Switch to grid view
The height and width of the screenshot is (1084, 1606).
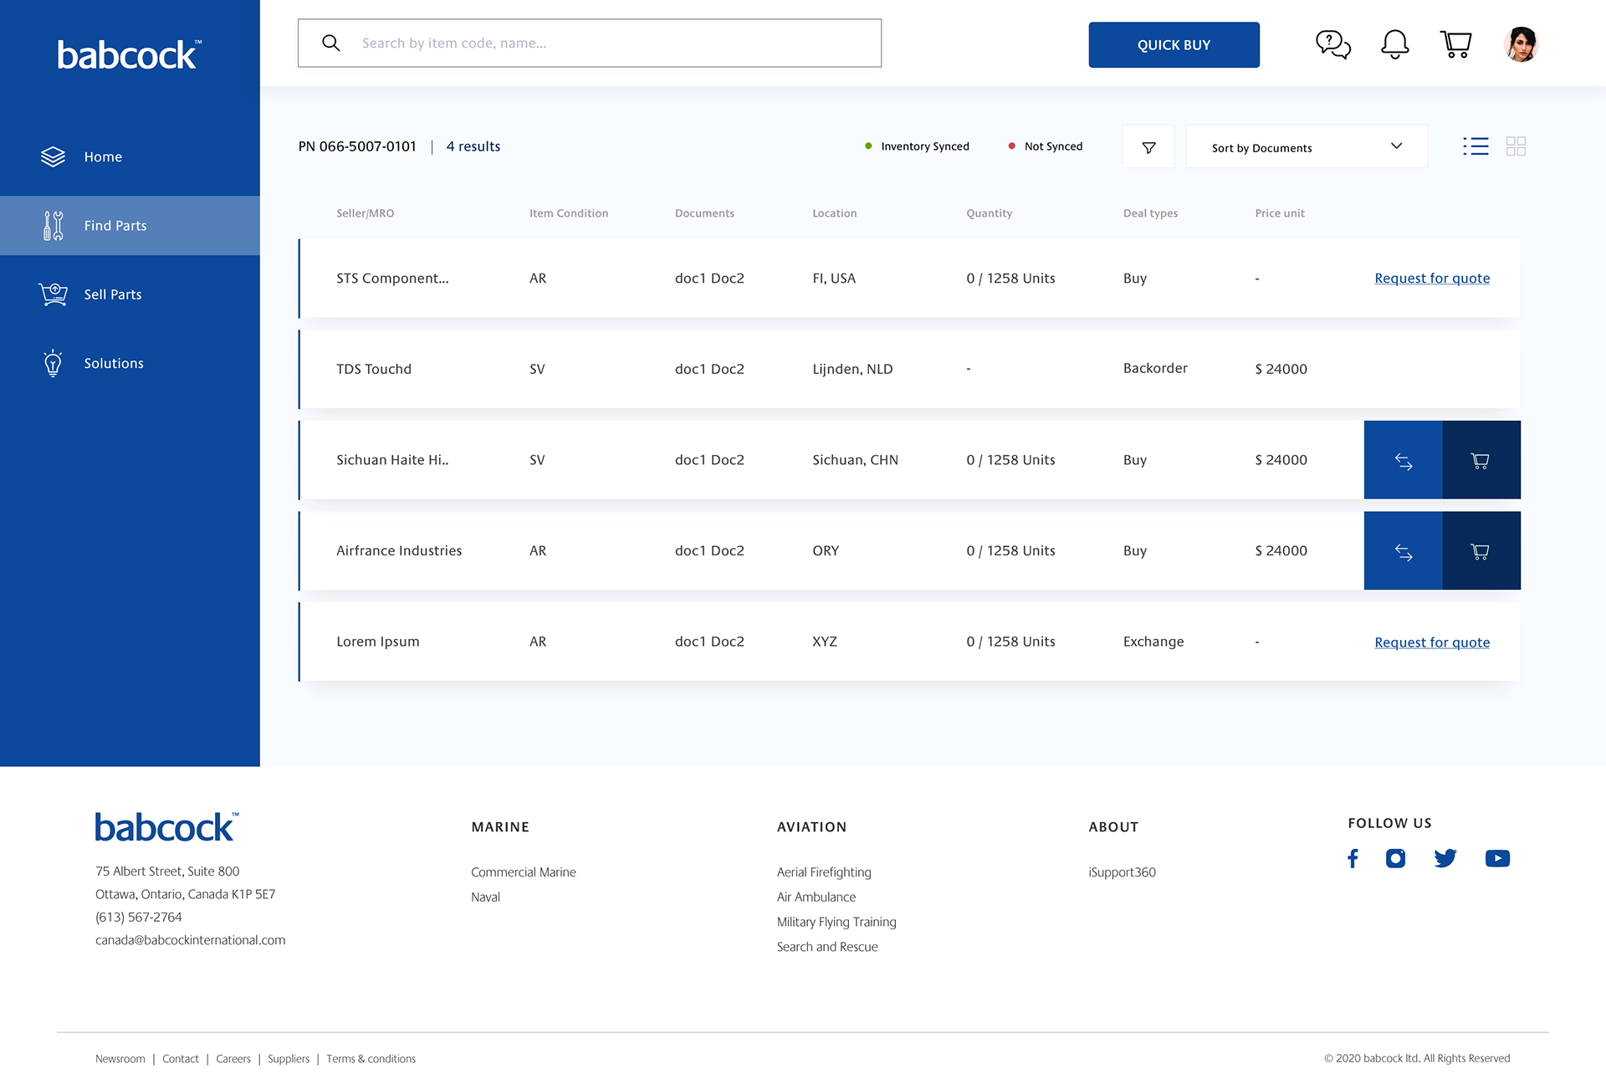point(1516,146)
